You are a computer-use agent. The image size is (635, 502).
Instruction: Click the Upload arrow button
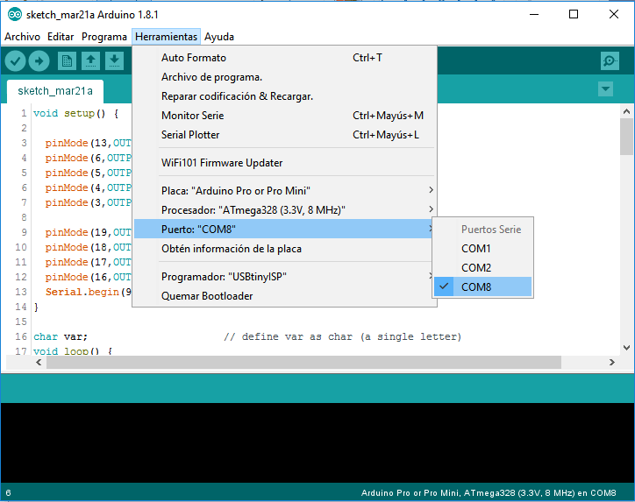[x=39, y=61]
